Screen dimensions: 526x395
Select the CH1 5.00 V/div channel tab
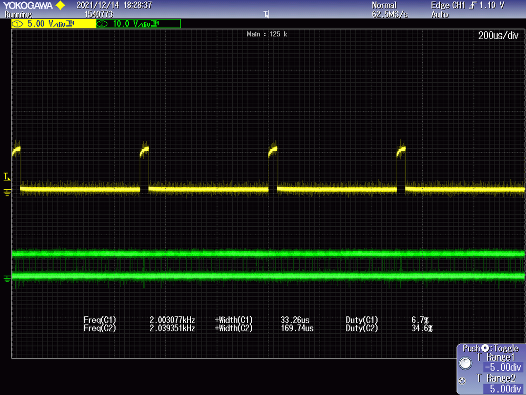[54, 24]
